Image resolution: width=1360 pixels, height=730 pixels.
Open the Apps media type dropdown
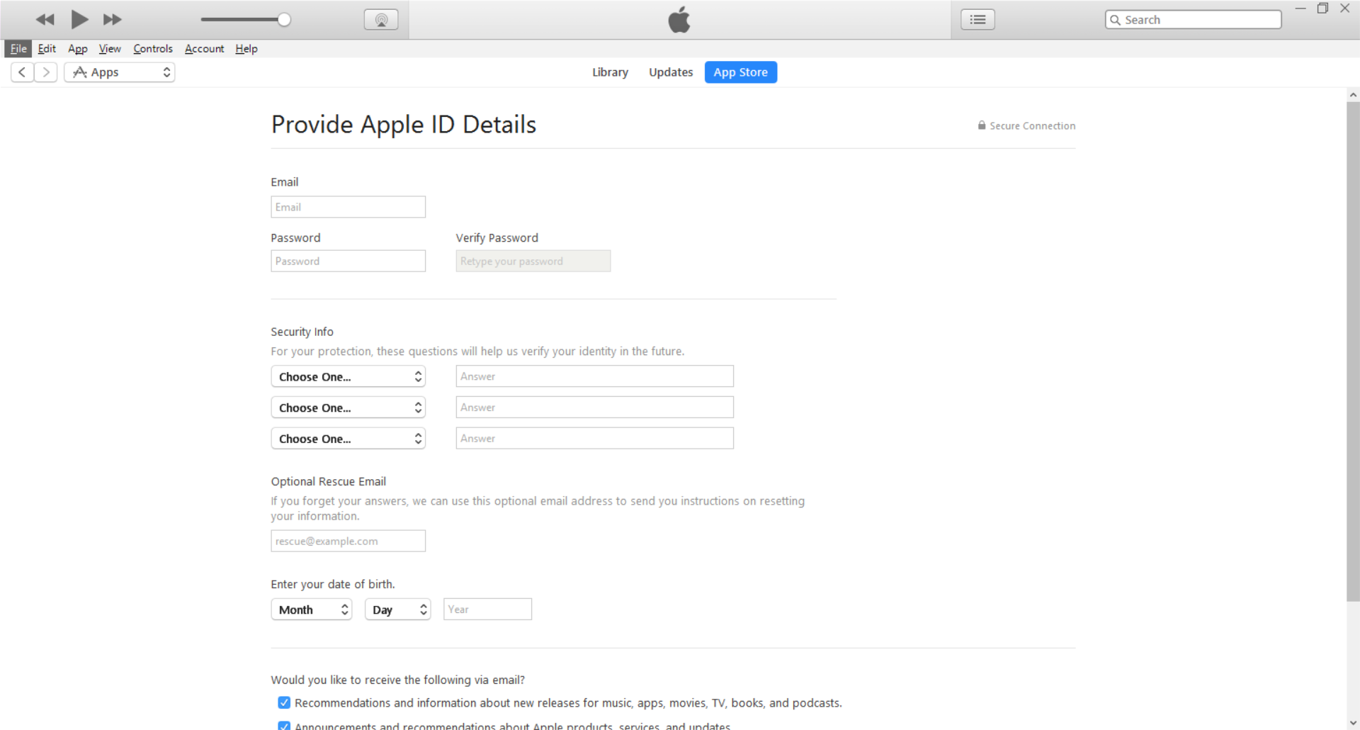[119, 72]
